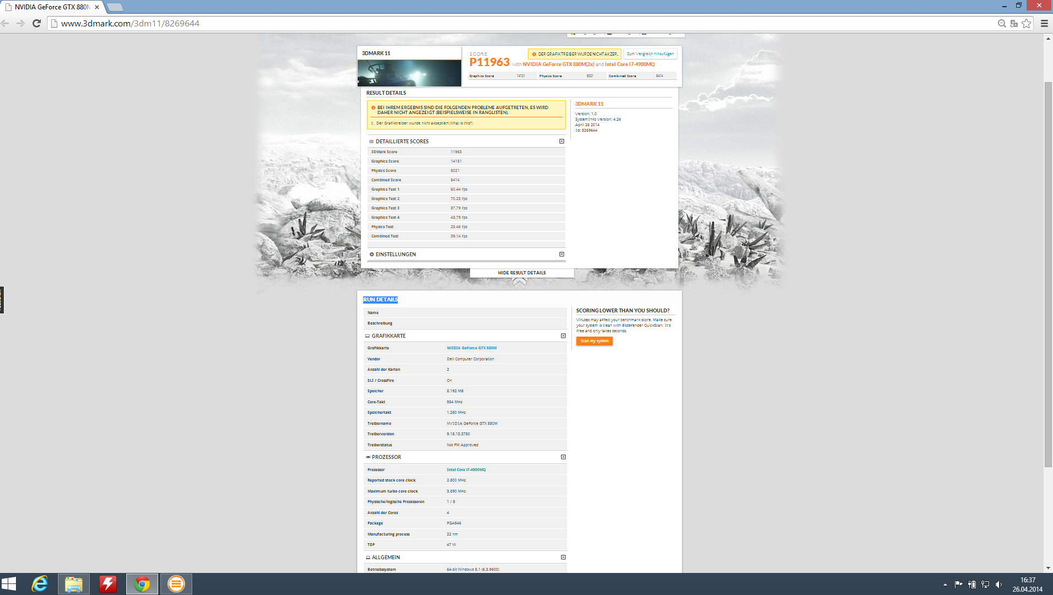Bookmark this page with the star icon
The width and height of the screenshot is (1053, 595).
1026,23
